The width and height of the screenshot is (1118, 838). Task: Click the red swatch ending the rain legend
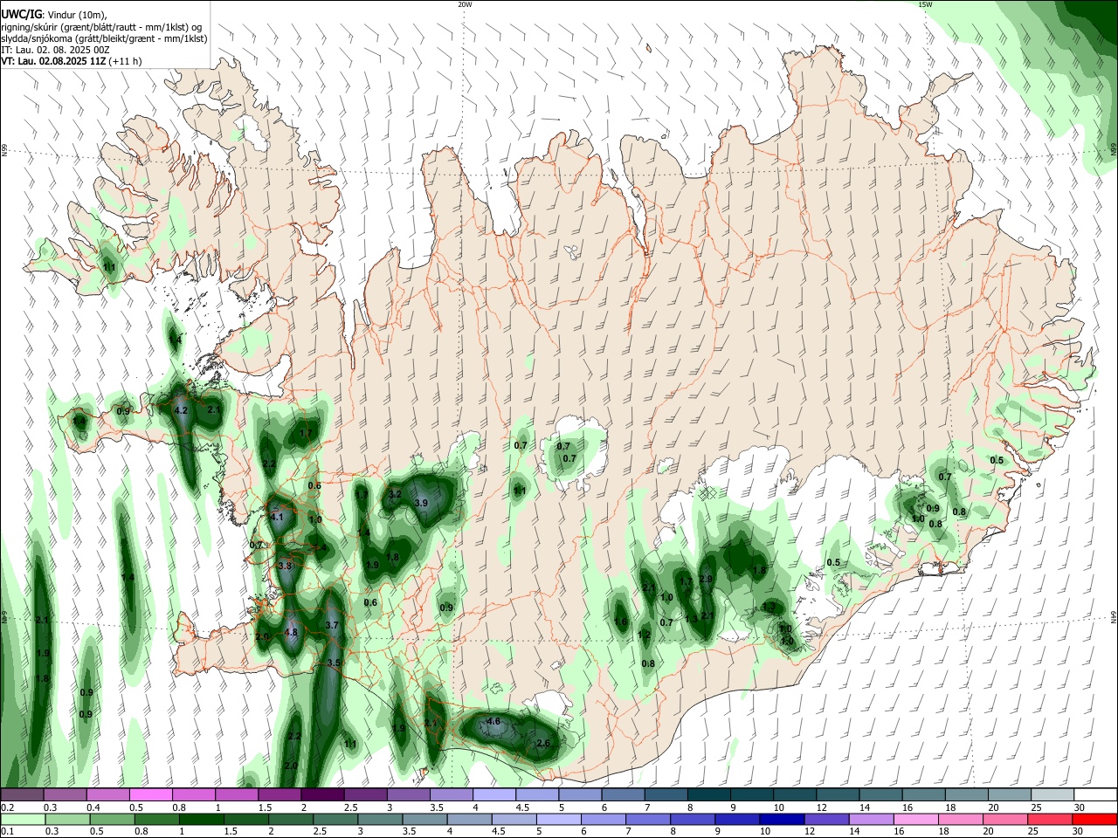tap(1096, 819)
